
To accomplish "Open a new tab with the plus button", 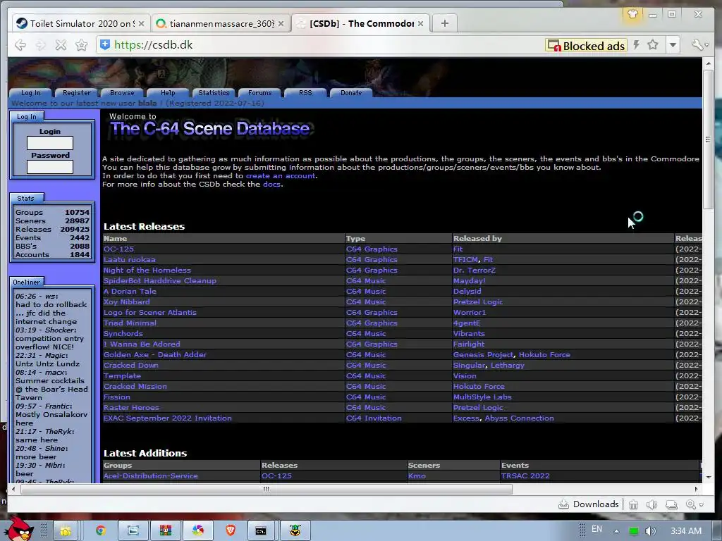I will (444, 23).
